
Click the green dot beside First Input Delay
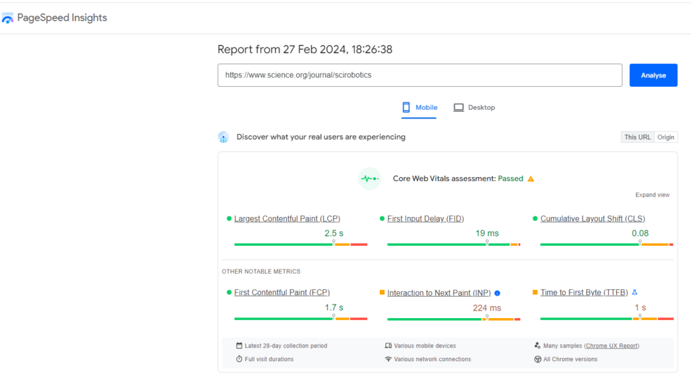(x=382, y=218)
